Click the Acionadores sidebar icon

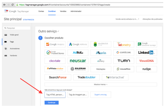6,49
